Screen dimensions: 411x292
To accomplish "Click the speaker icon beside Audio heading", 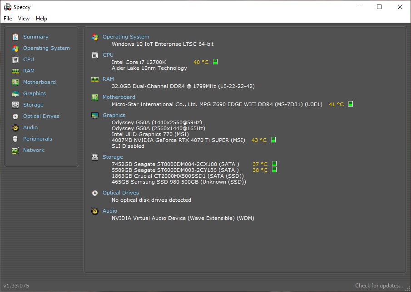I will [x=95, y=211].
